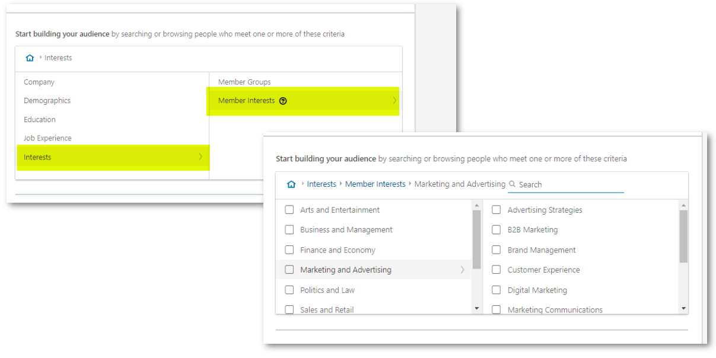Choose Member Groups in the right column
The height and width of the screenshot is (358, 716).
tap(244, 82)
